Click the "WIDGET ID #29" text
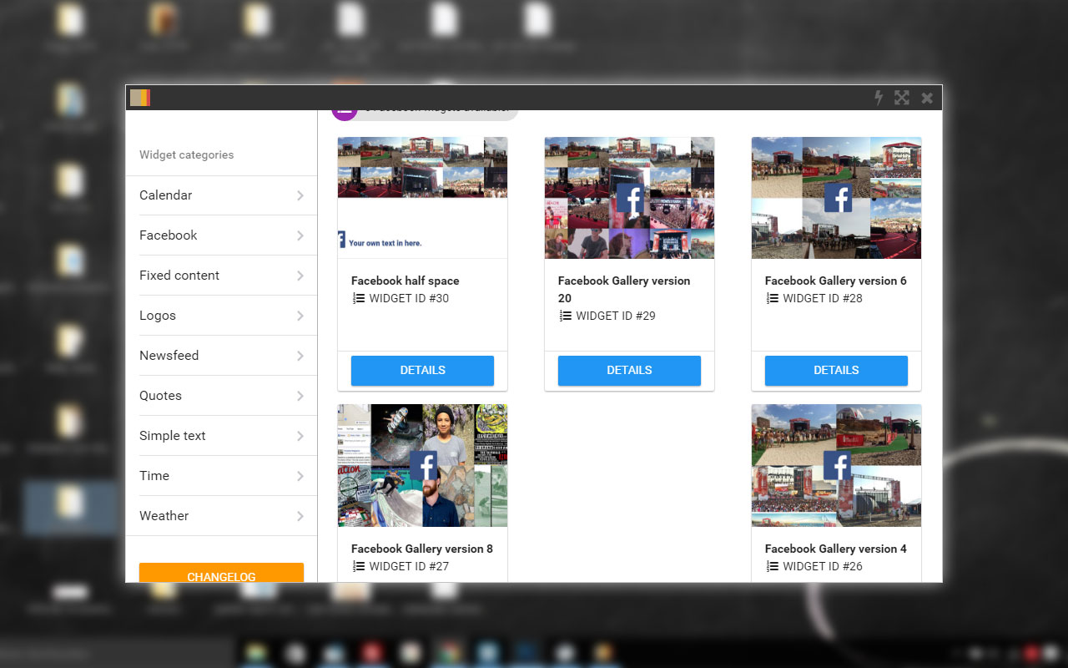This screenshot has width=1068, height=668. tap(616, 316)
